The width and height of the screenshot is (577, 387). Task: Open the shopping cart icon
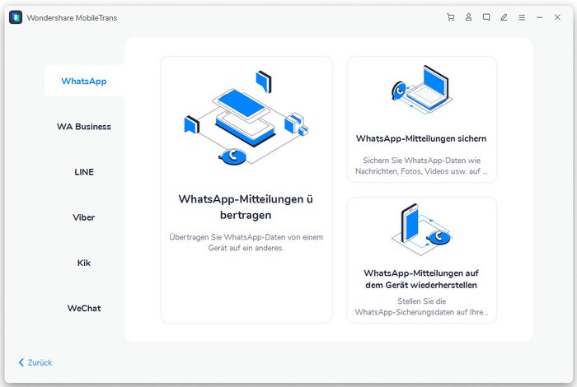[450, 17]
